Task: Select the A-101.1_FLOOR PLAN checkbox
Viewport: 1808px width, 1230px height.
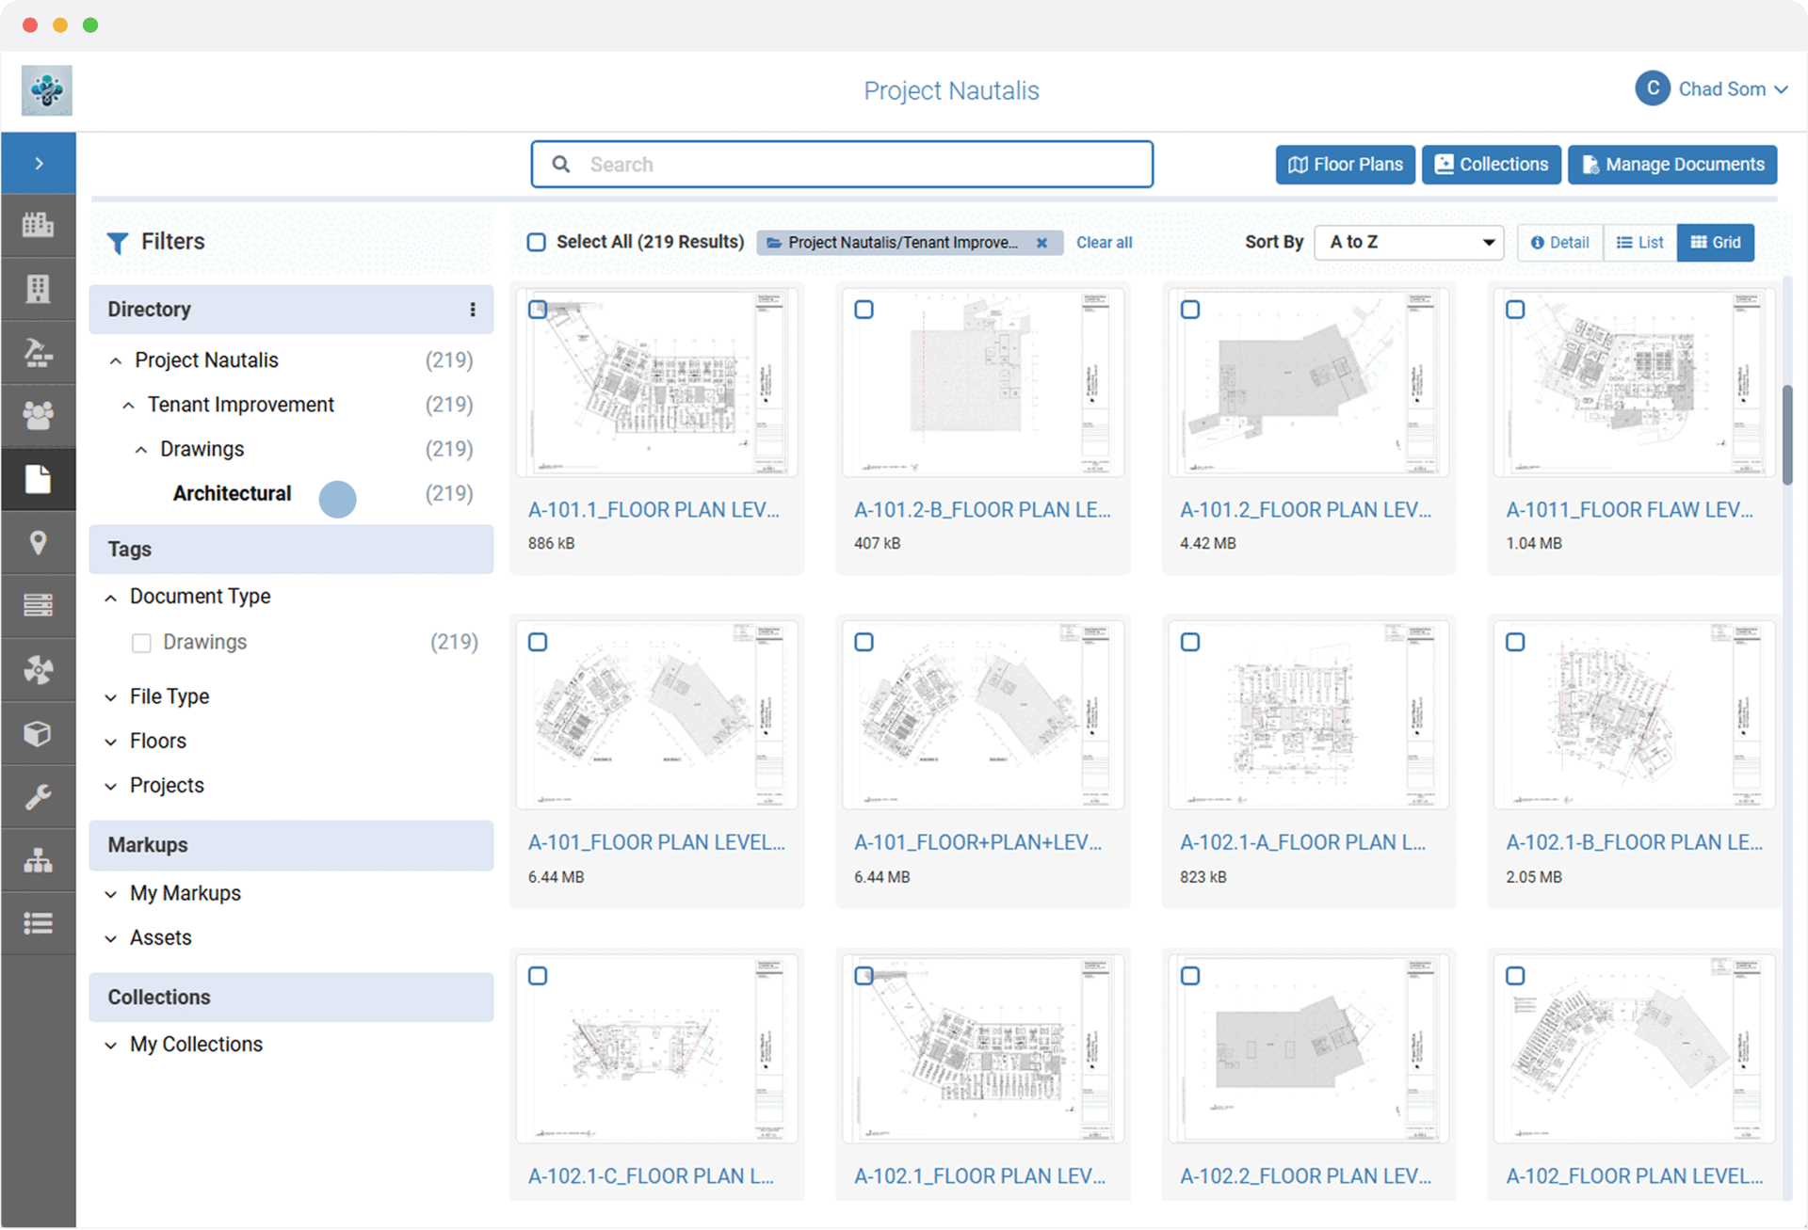Action: tap(538, 309)
